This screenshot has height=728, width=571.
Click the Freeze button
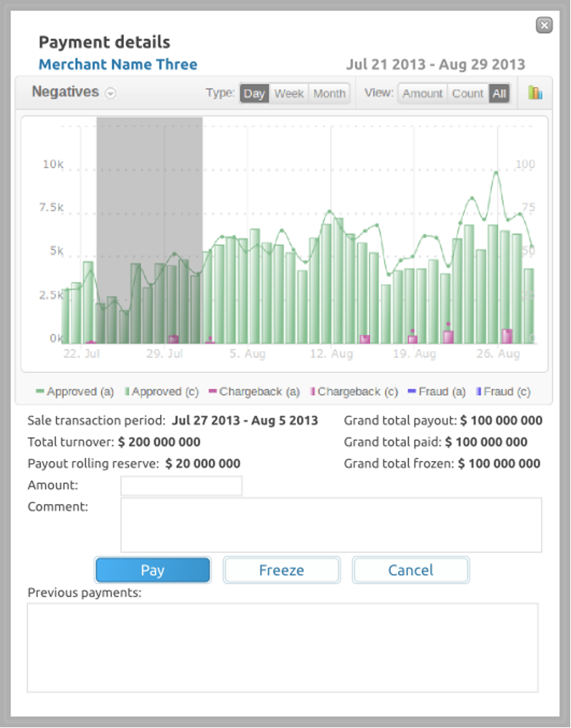click(281, 570)
